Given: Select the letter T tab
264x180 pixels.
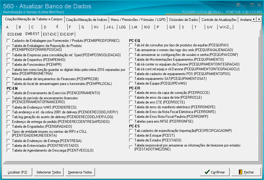Looking at the screenshot, I should point(199,27).
